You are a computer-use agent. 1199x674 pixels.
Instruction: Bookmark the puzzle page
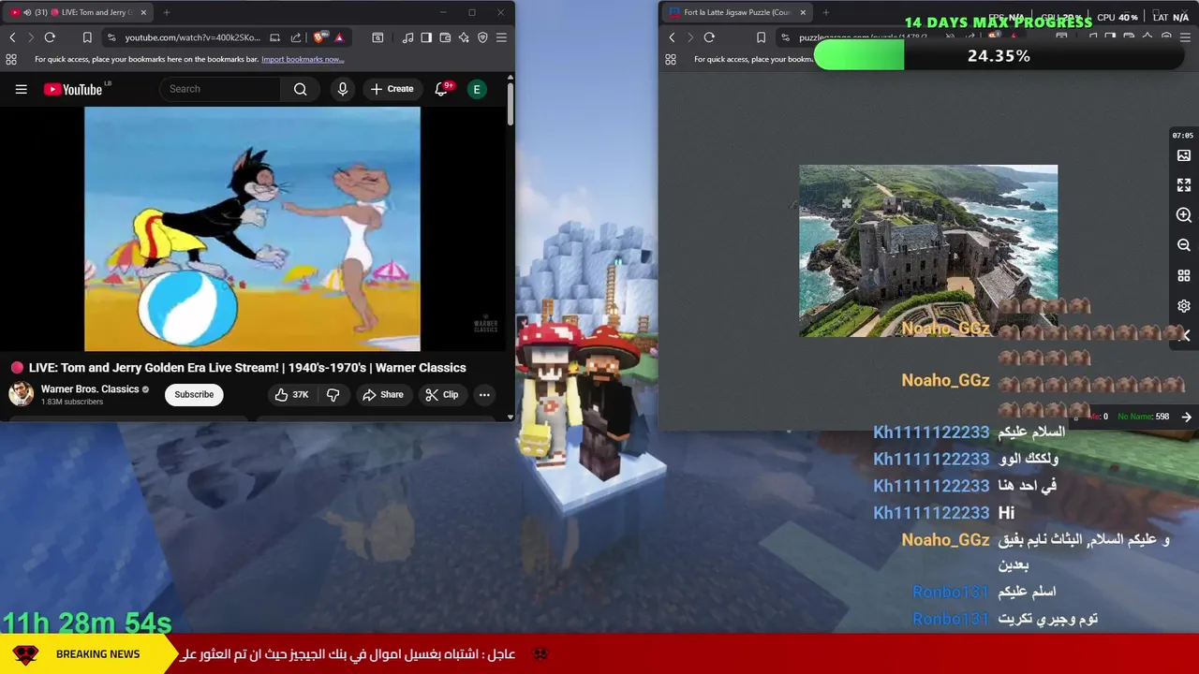[x=761, y=37]
